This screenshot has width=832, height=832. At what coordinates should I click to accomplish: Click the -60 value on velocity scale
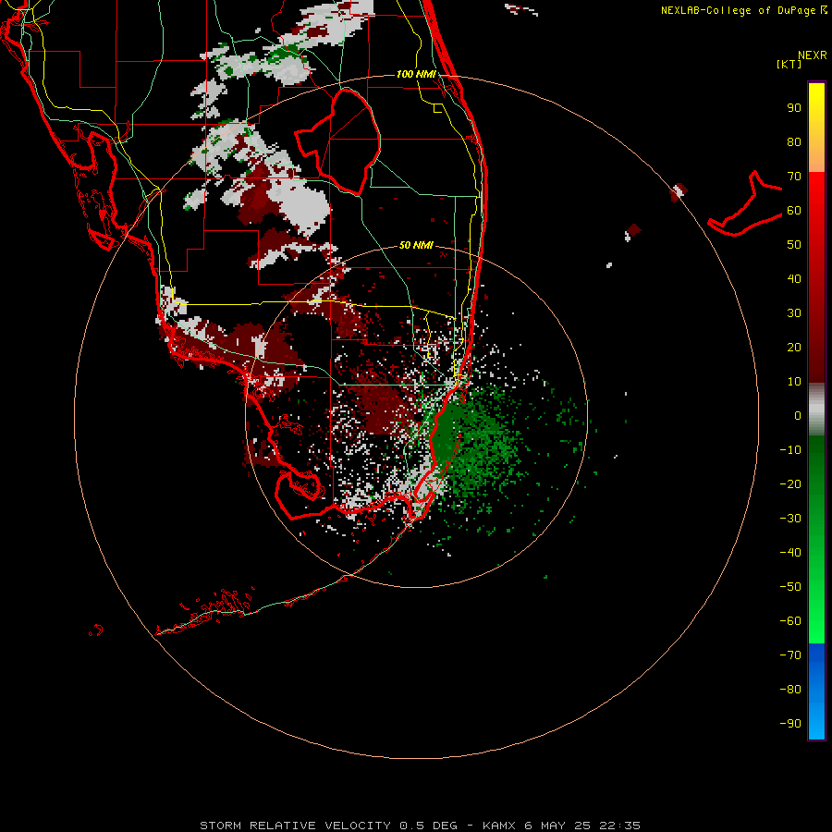pos(790,621)
